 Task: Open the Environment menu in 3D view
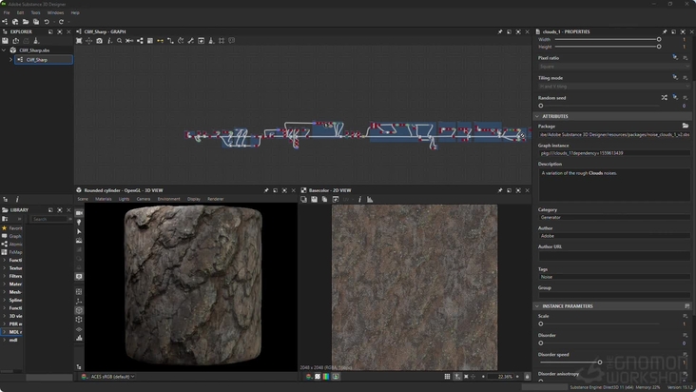coord(168,199)
